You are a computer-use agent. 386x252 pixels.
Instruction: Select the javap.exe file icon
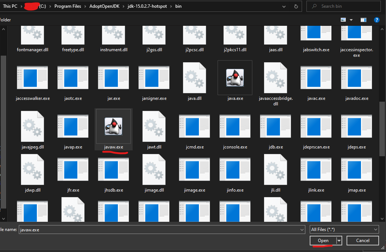(x=73, y=126)
